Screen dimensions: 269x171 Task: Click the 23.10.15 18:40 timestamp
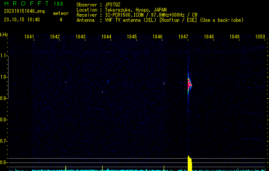[21, 20]
